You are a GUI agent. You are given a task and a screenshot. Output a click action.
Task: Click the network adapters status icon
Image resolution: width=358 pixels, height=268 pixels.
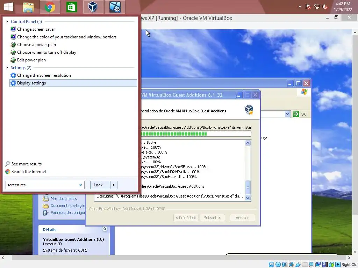click(x=291, y=265)
